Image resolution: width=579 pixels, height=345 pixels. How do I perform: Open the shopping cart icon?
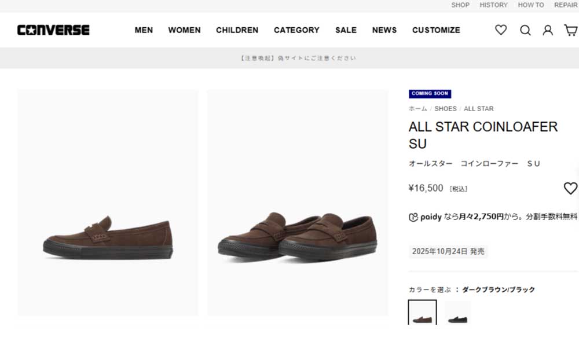(x=571, y=30)
